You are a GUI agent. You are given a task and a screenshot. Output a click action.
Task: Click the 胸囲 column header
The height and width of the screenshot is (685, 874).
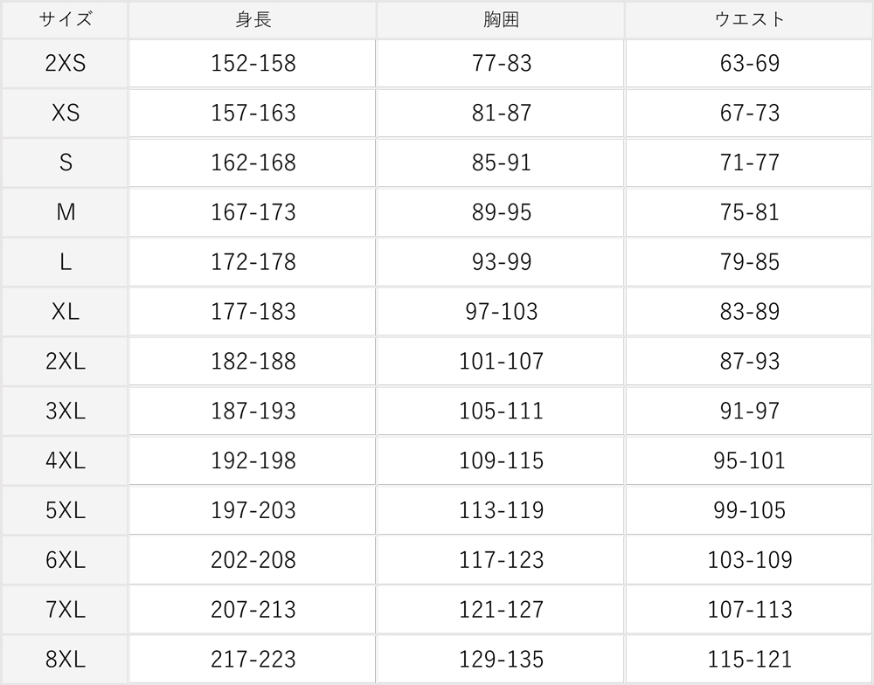click(501, 19)
